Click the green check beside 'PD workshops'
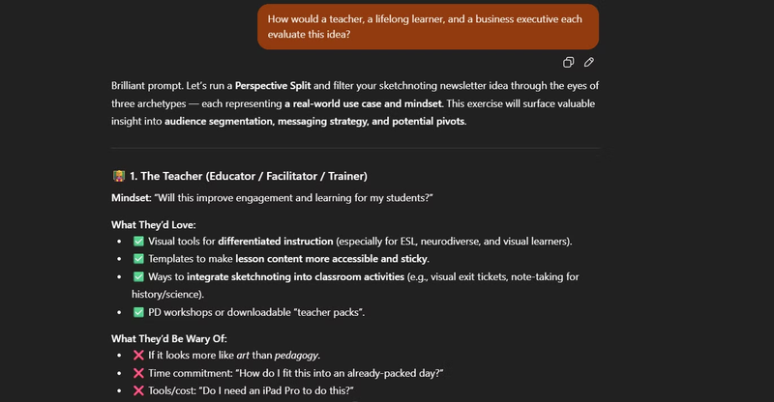 [138, 312]
